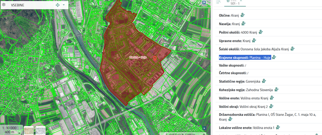This screenshot has height=135, width=322.
Task: Select the 501 - 1 parcel tab
Action: [x=235, y=3]
